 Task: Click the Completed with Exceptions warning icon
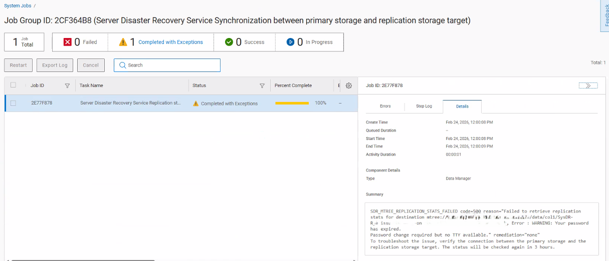click(123, 42)
